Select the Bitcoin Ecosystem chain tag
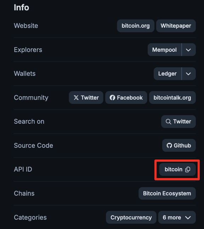The image size is (204, 229). click(167, 193)
